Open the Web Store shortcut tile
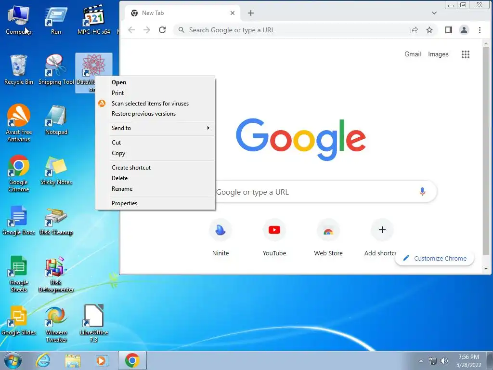 [328, 238]
